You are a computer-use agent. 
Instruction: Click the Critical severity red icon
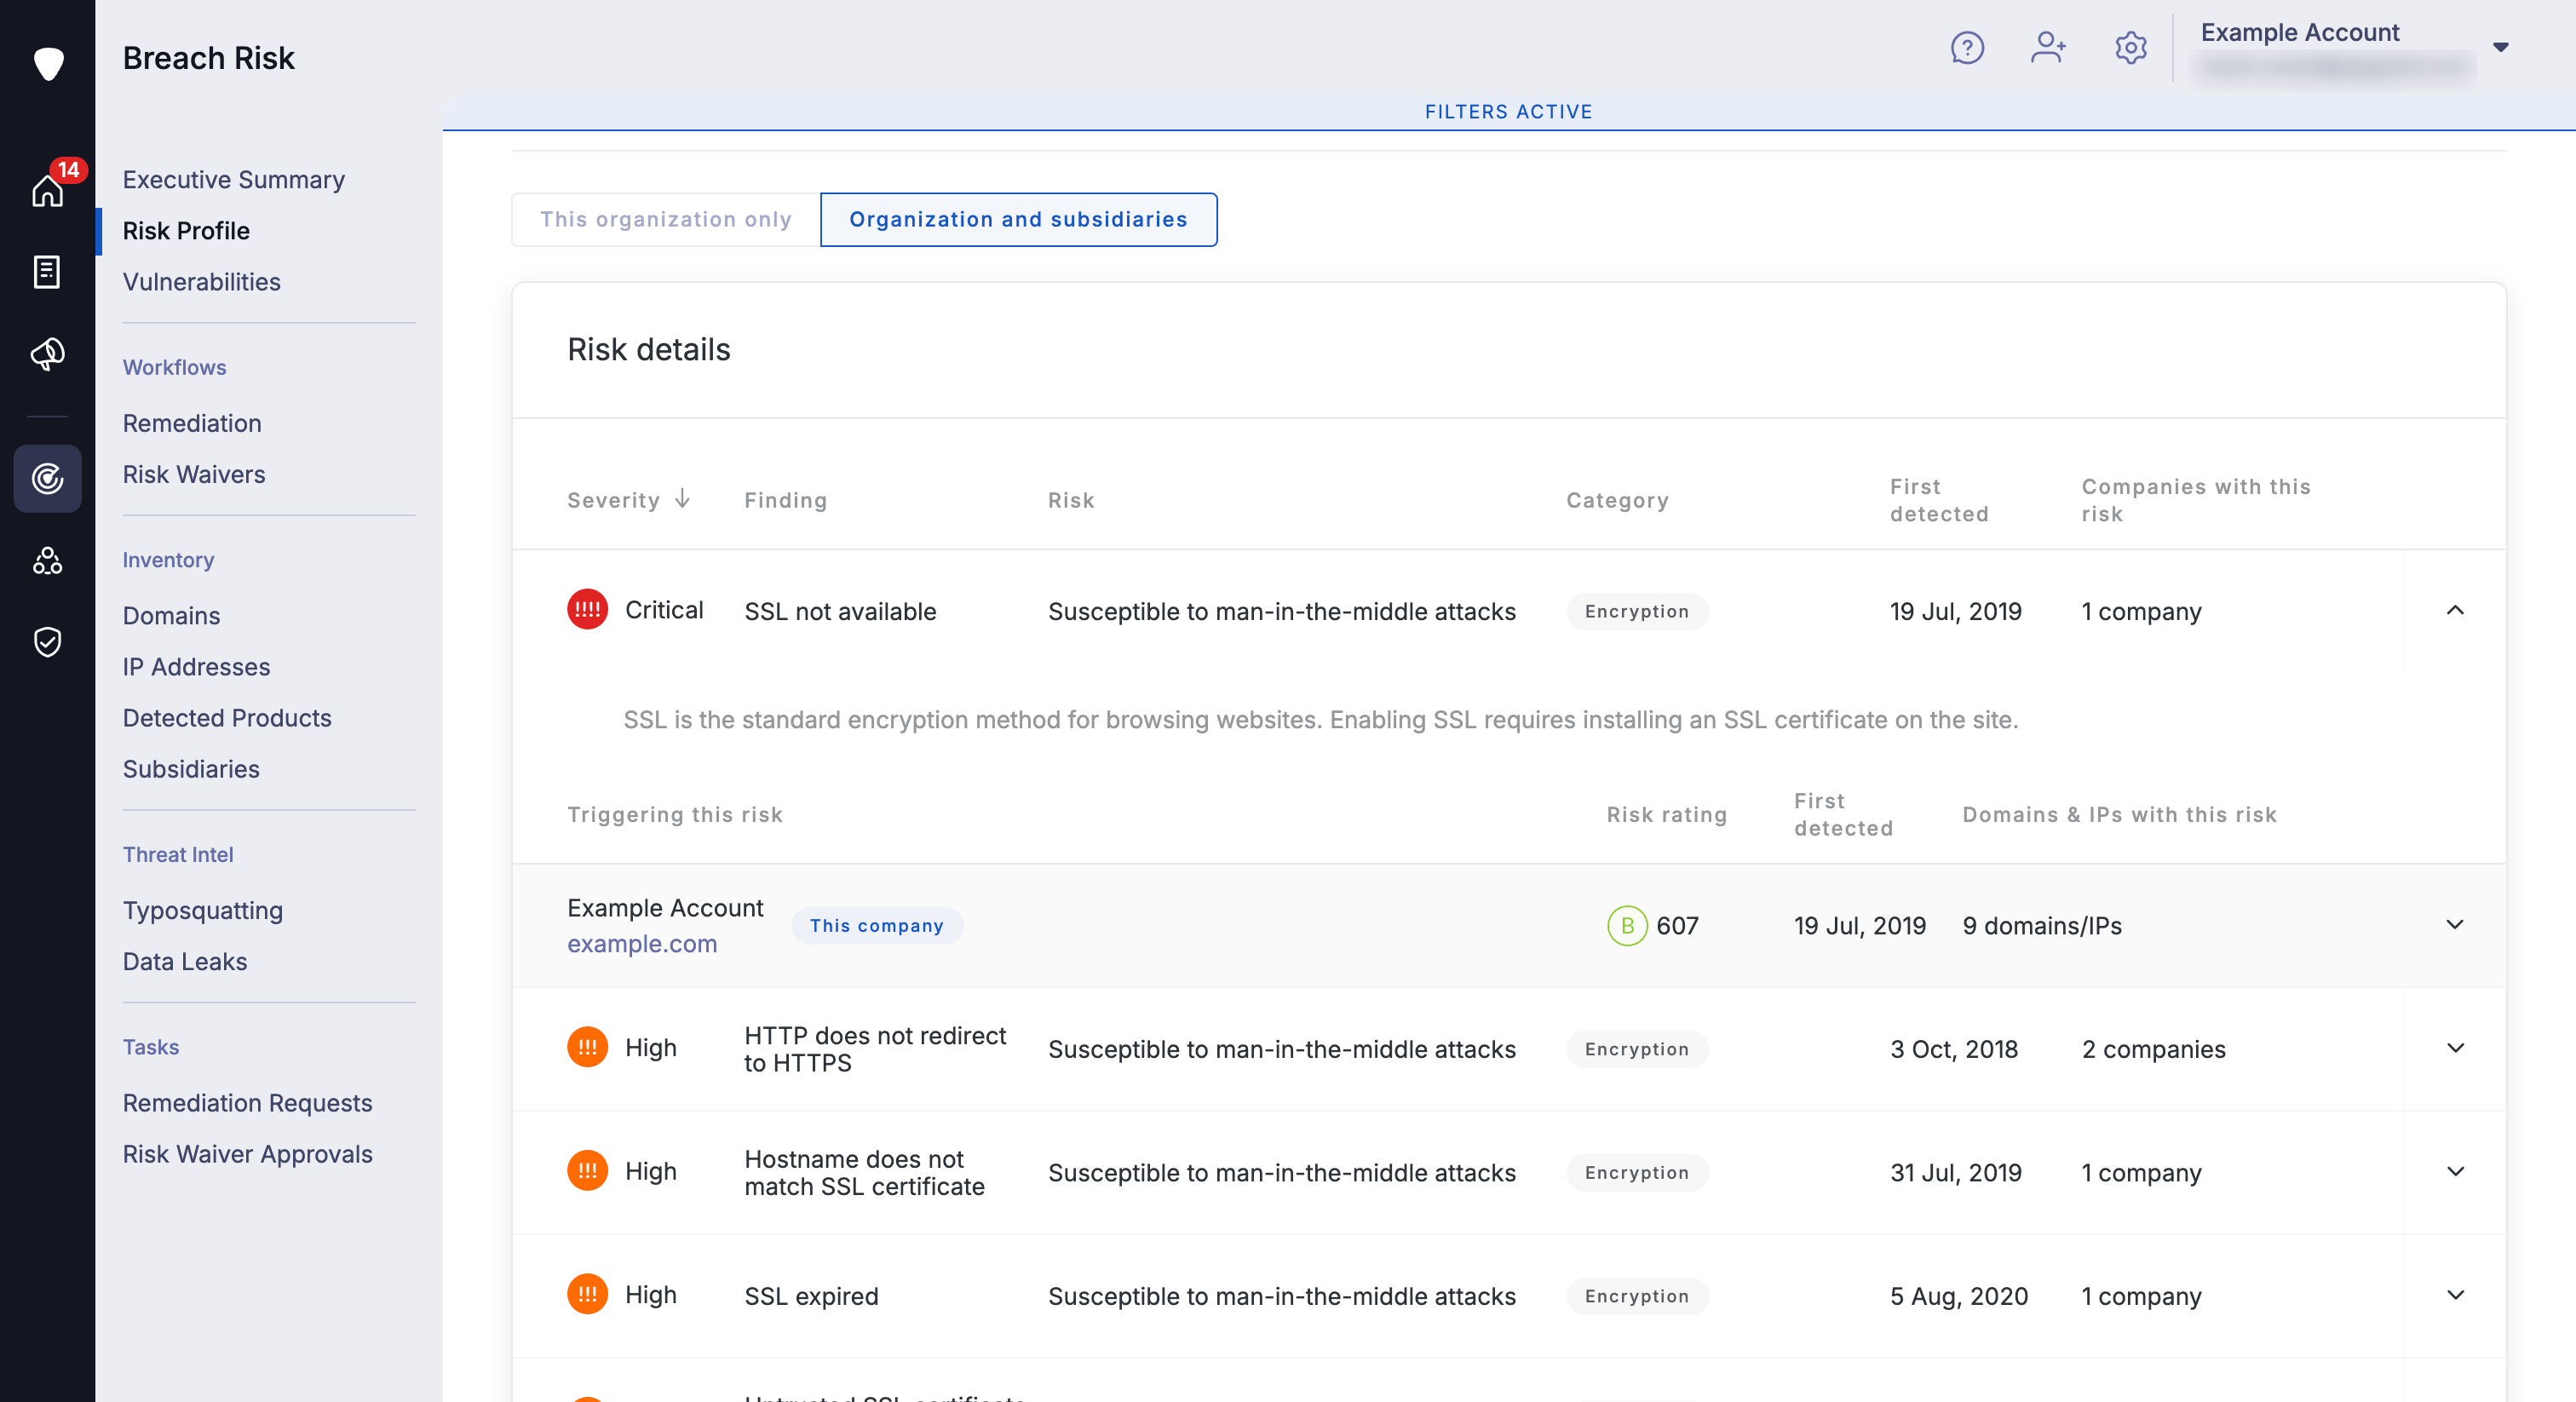coord(587,609)
